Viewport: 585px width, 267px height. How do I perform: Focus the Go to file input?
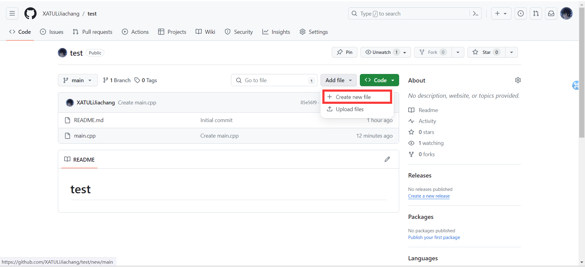[x=274, y=80]
